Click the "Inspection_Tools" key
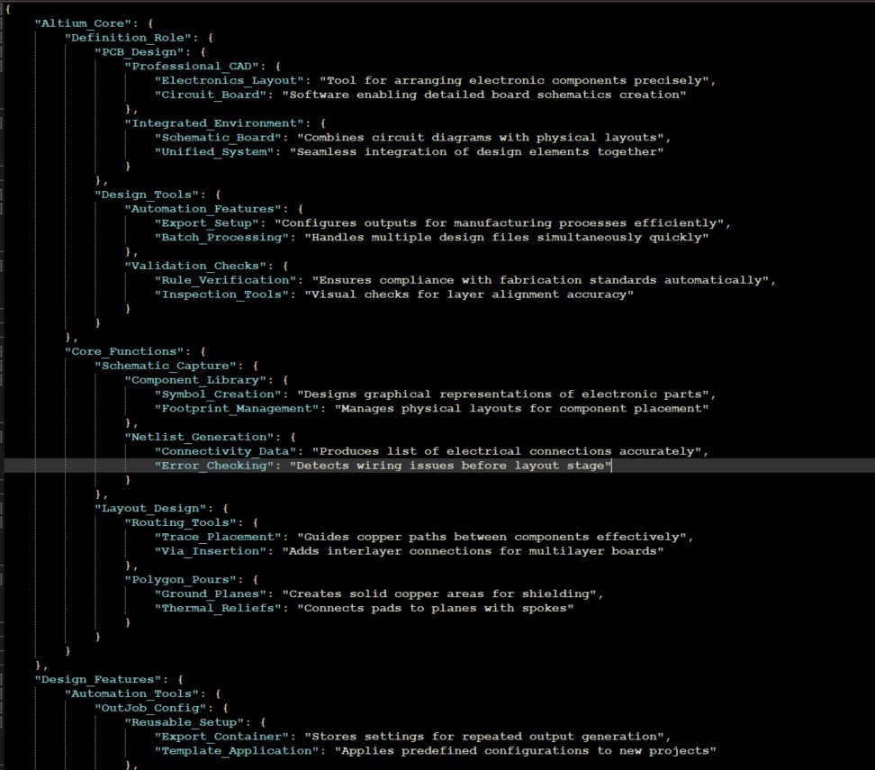The width and height of the screenshot is (875, 770). coord(221,294)
